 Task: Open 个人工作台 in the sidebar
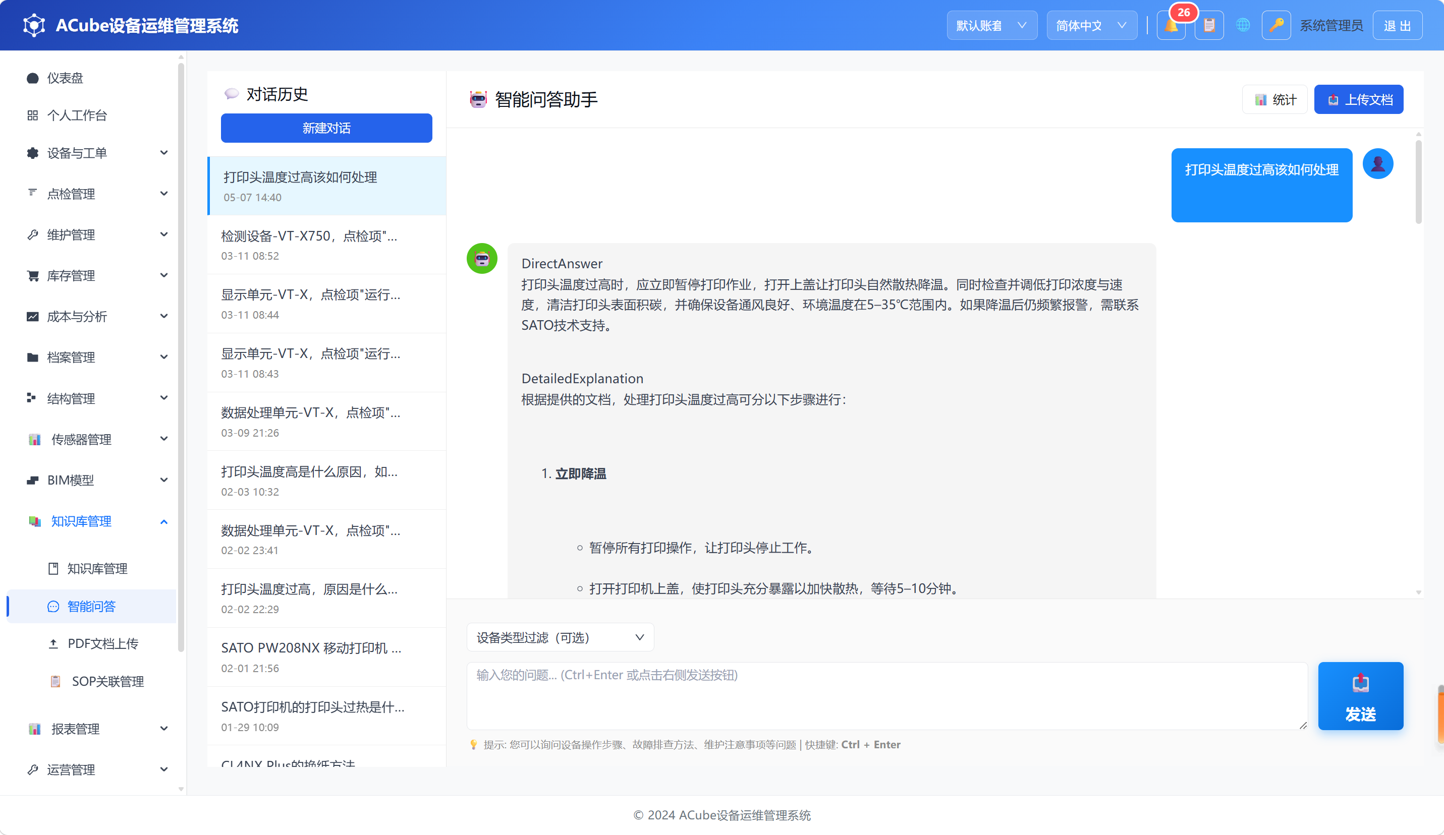tap(92, 115)
